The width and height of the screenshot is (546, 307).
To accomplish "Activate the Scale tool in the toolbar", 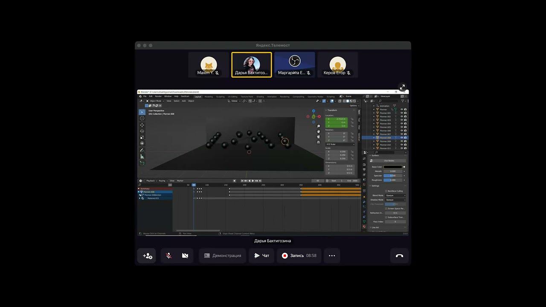I will pos(142,137).
